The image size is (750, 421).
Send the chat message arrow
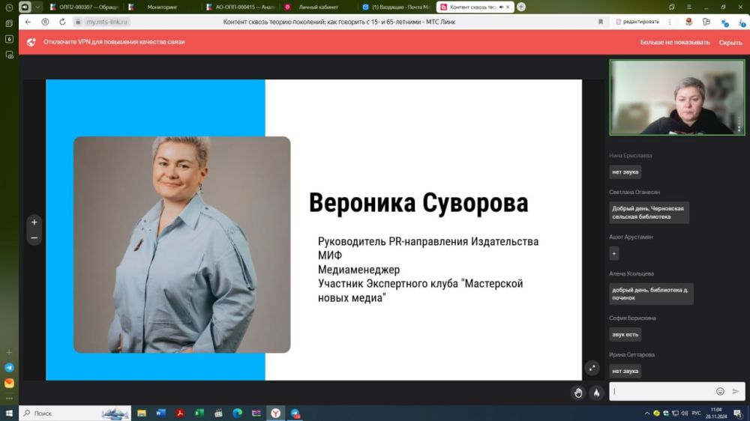click(736, 391)
